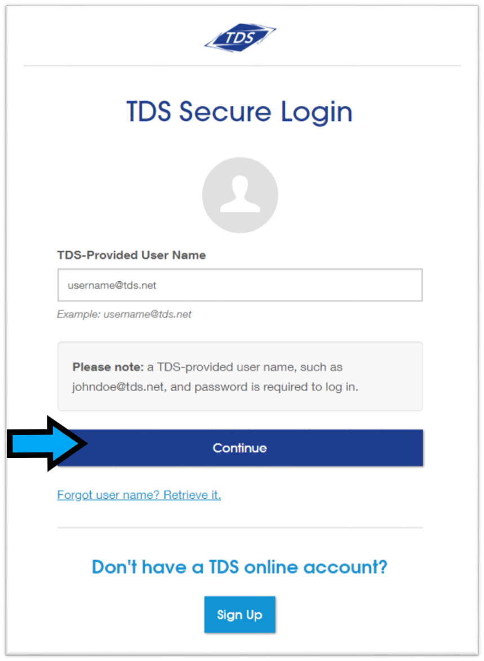Click the TDS diamond logo at top
The height and width of the screenshot is (661, 484).
pyautogui.click(x=241, y=38)
